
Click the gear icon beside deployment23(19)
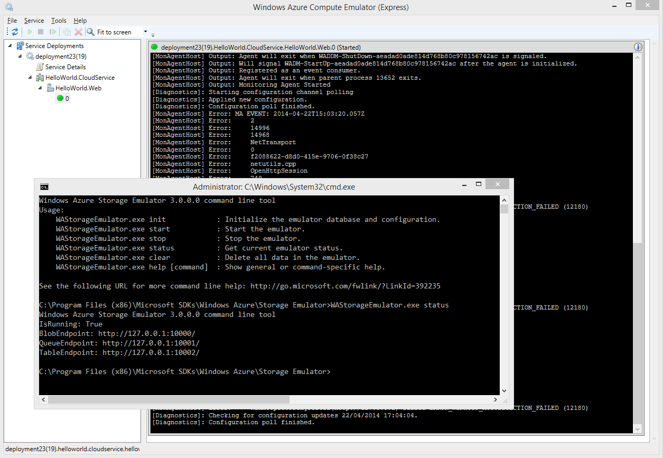tap(30, 57)
